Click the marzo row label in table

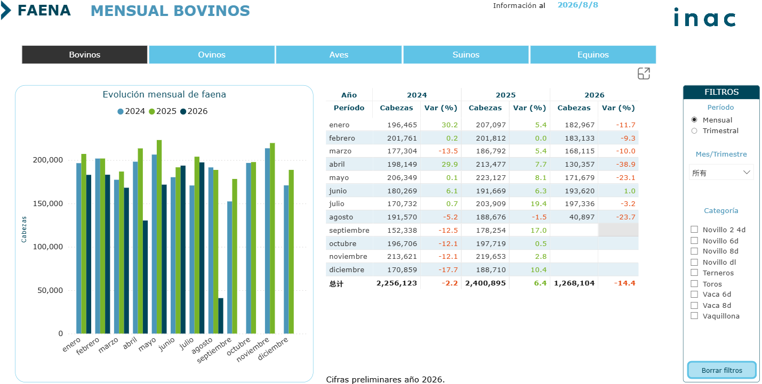click(340, 151)
